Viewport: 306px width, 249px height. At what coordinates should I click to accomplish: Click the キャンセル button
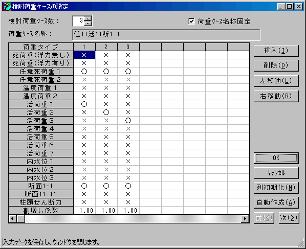click(276, 173)
